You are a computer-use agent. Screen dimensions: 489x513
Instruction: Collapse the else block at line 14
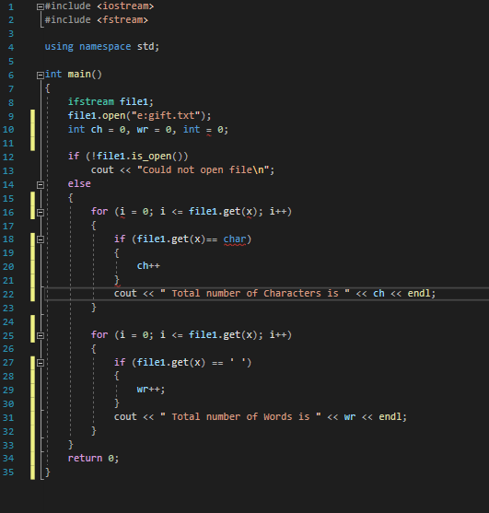(x=41, y=185)
